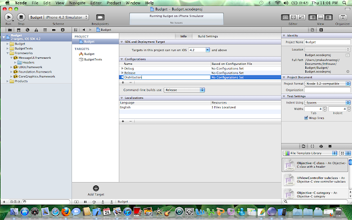
Task: Toggle the Wrap lines checkbox
Action: pyautogui.click(x=306, y=118)
